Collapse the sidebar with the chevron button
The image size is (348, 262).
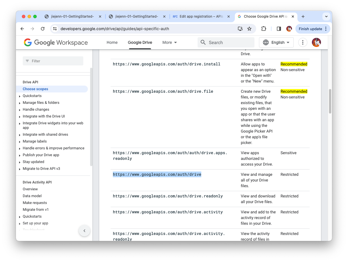click(84, 230)
